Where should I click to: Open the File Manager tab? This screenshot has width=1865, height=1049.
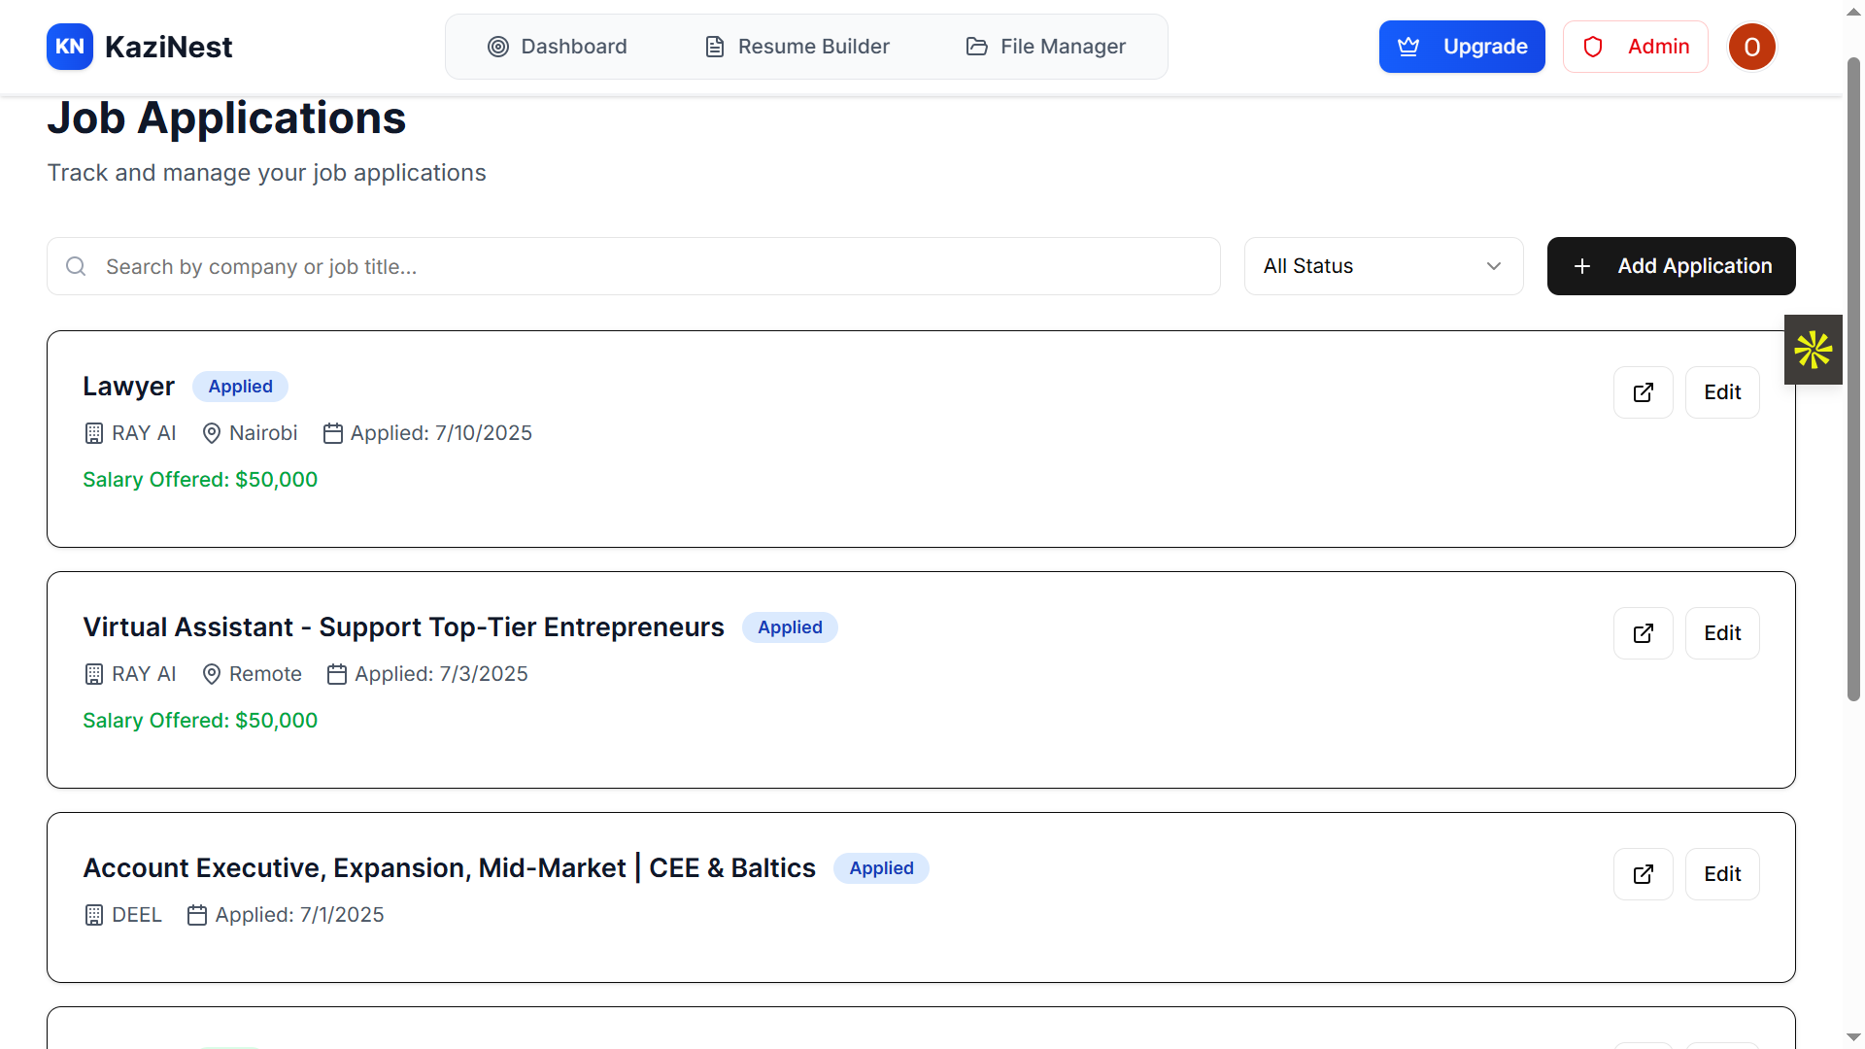pos(1045,47)
